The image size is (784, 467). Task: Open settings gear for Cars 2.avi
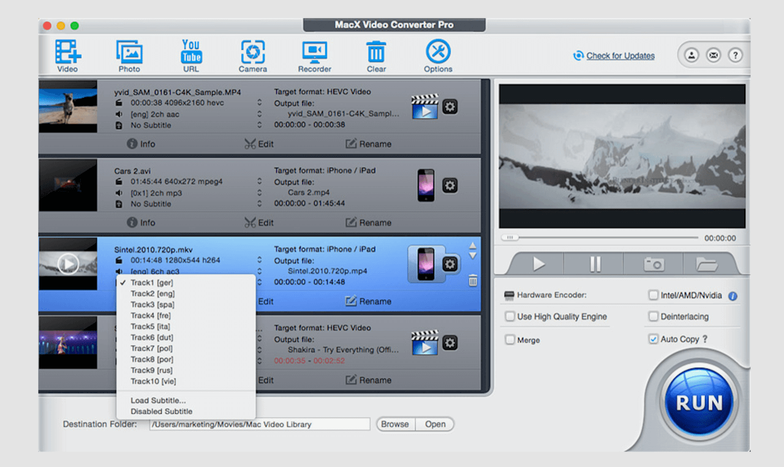point(450,185)
